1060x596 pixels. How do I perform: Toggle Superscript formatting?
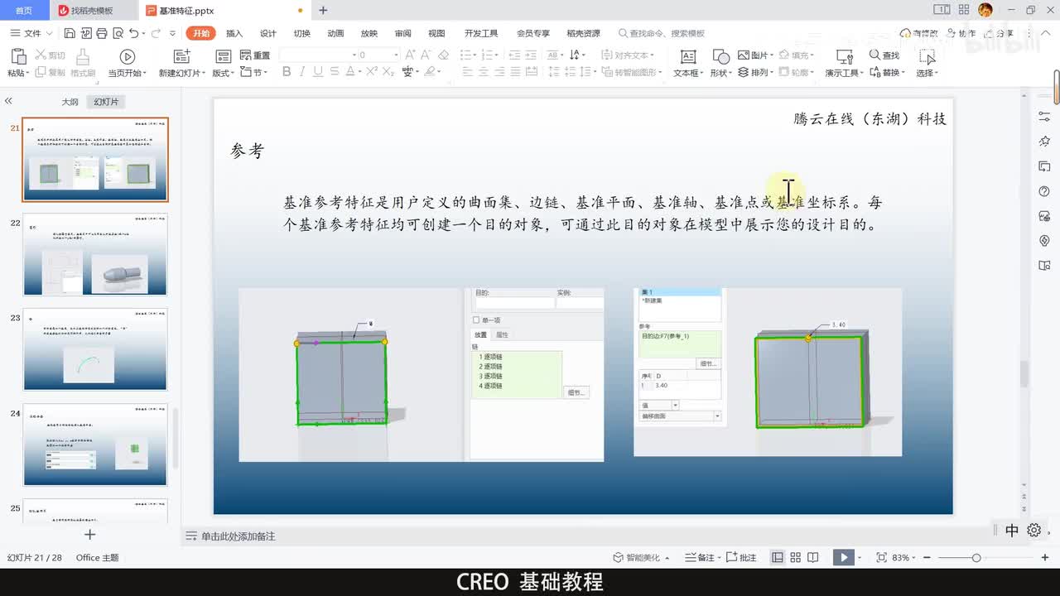coord(372,72)
